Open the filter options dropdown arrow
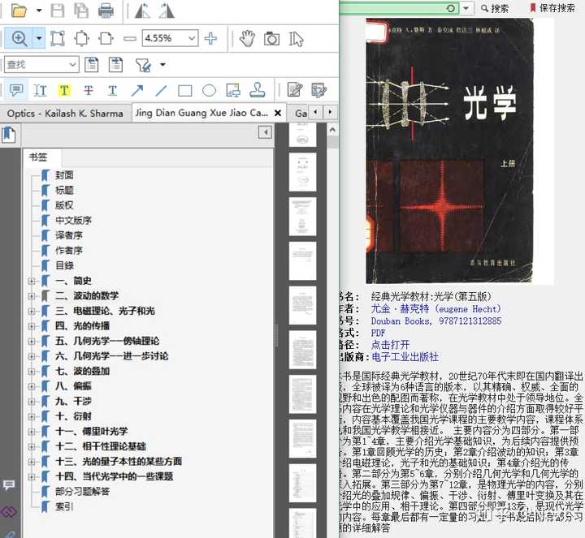585x538 pixels. (162, 65)
